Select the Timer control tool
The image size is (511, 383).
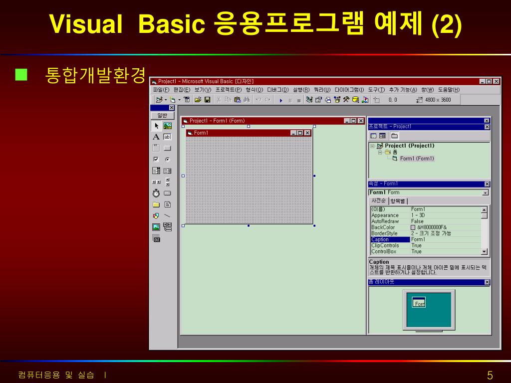point(156,193)
